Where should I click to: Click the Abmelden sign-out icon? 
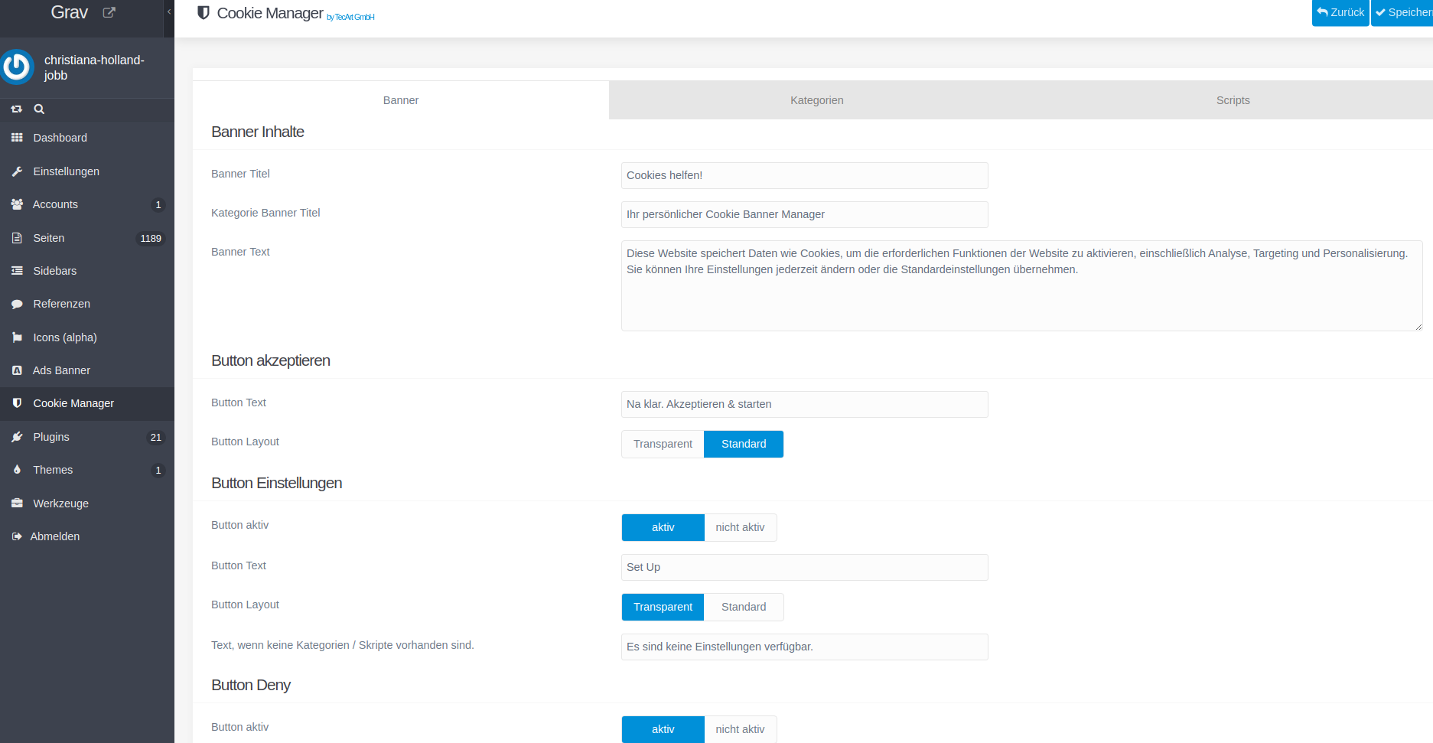[x=17, y=536]
